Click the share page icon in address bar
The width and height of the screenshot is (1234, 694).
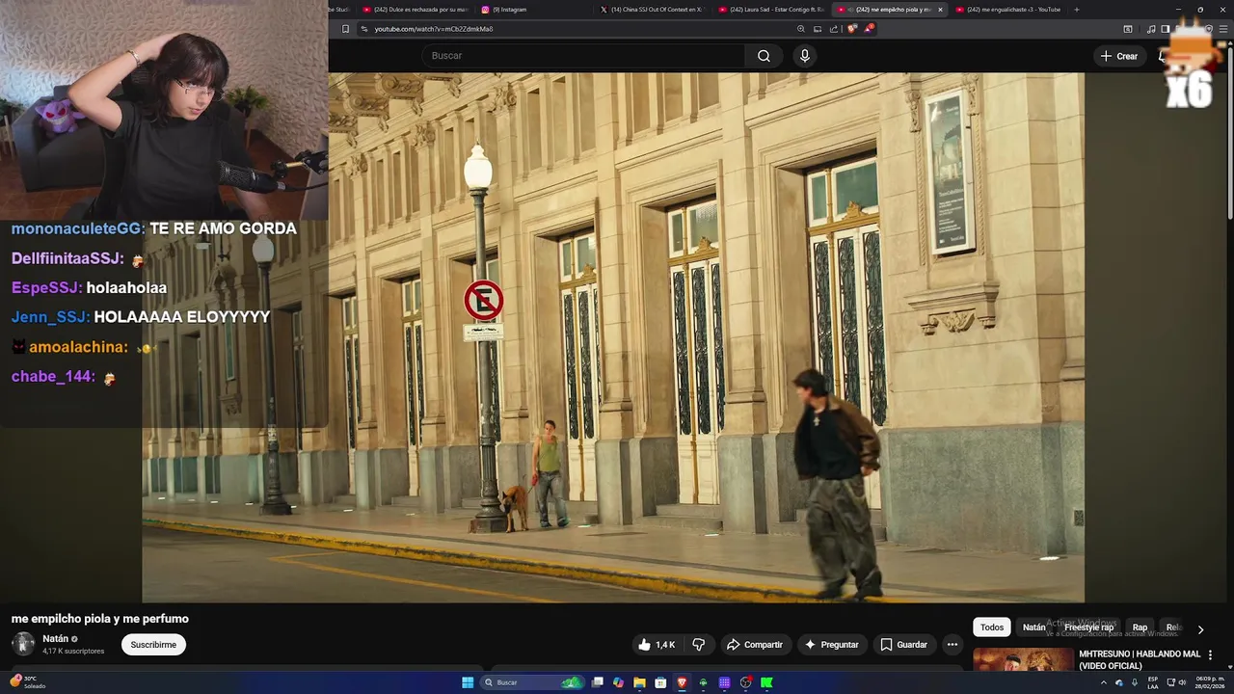pyautogui.click(x=834, y=29)
